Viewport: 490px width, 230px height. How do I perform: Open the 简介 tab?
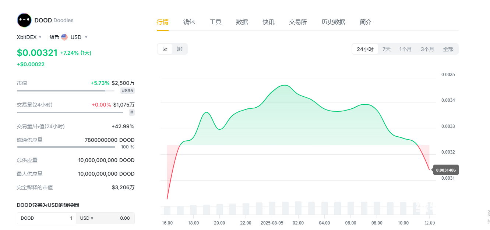[x=366, y=22]
